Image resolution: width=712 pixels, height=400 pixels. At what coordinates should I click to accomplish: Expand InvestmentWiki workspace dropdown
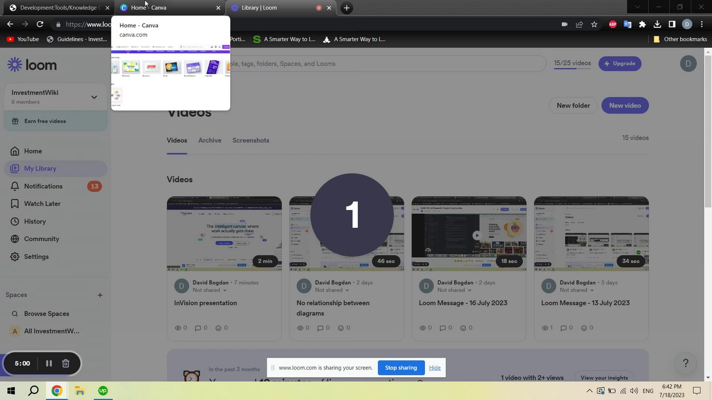click(94, 97)
